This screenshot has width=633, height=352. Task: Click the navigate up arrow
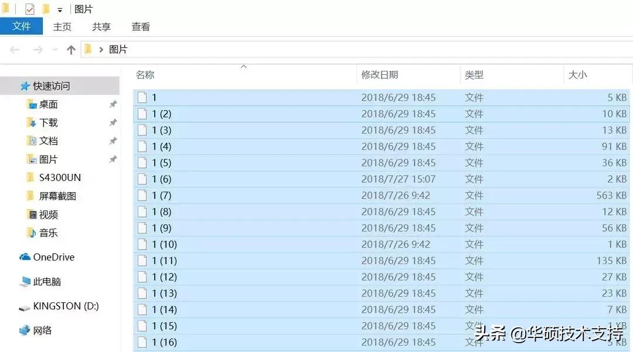tap(70, 49)
